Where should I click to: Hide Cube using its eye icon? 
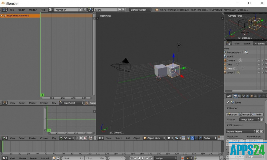pyautogui.click(x=258, y=64)
